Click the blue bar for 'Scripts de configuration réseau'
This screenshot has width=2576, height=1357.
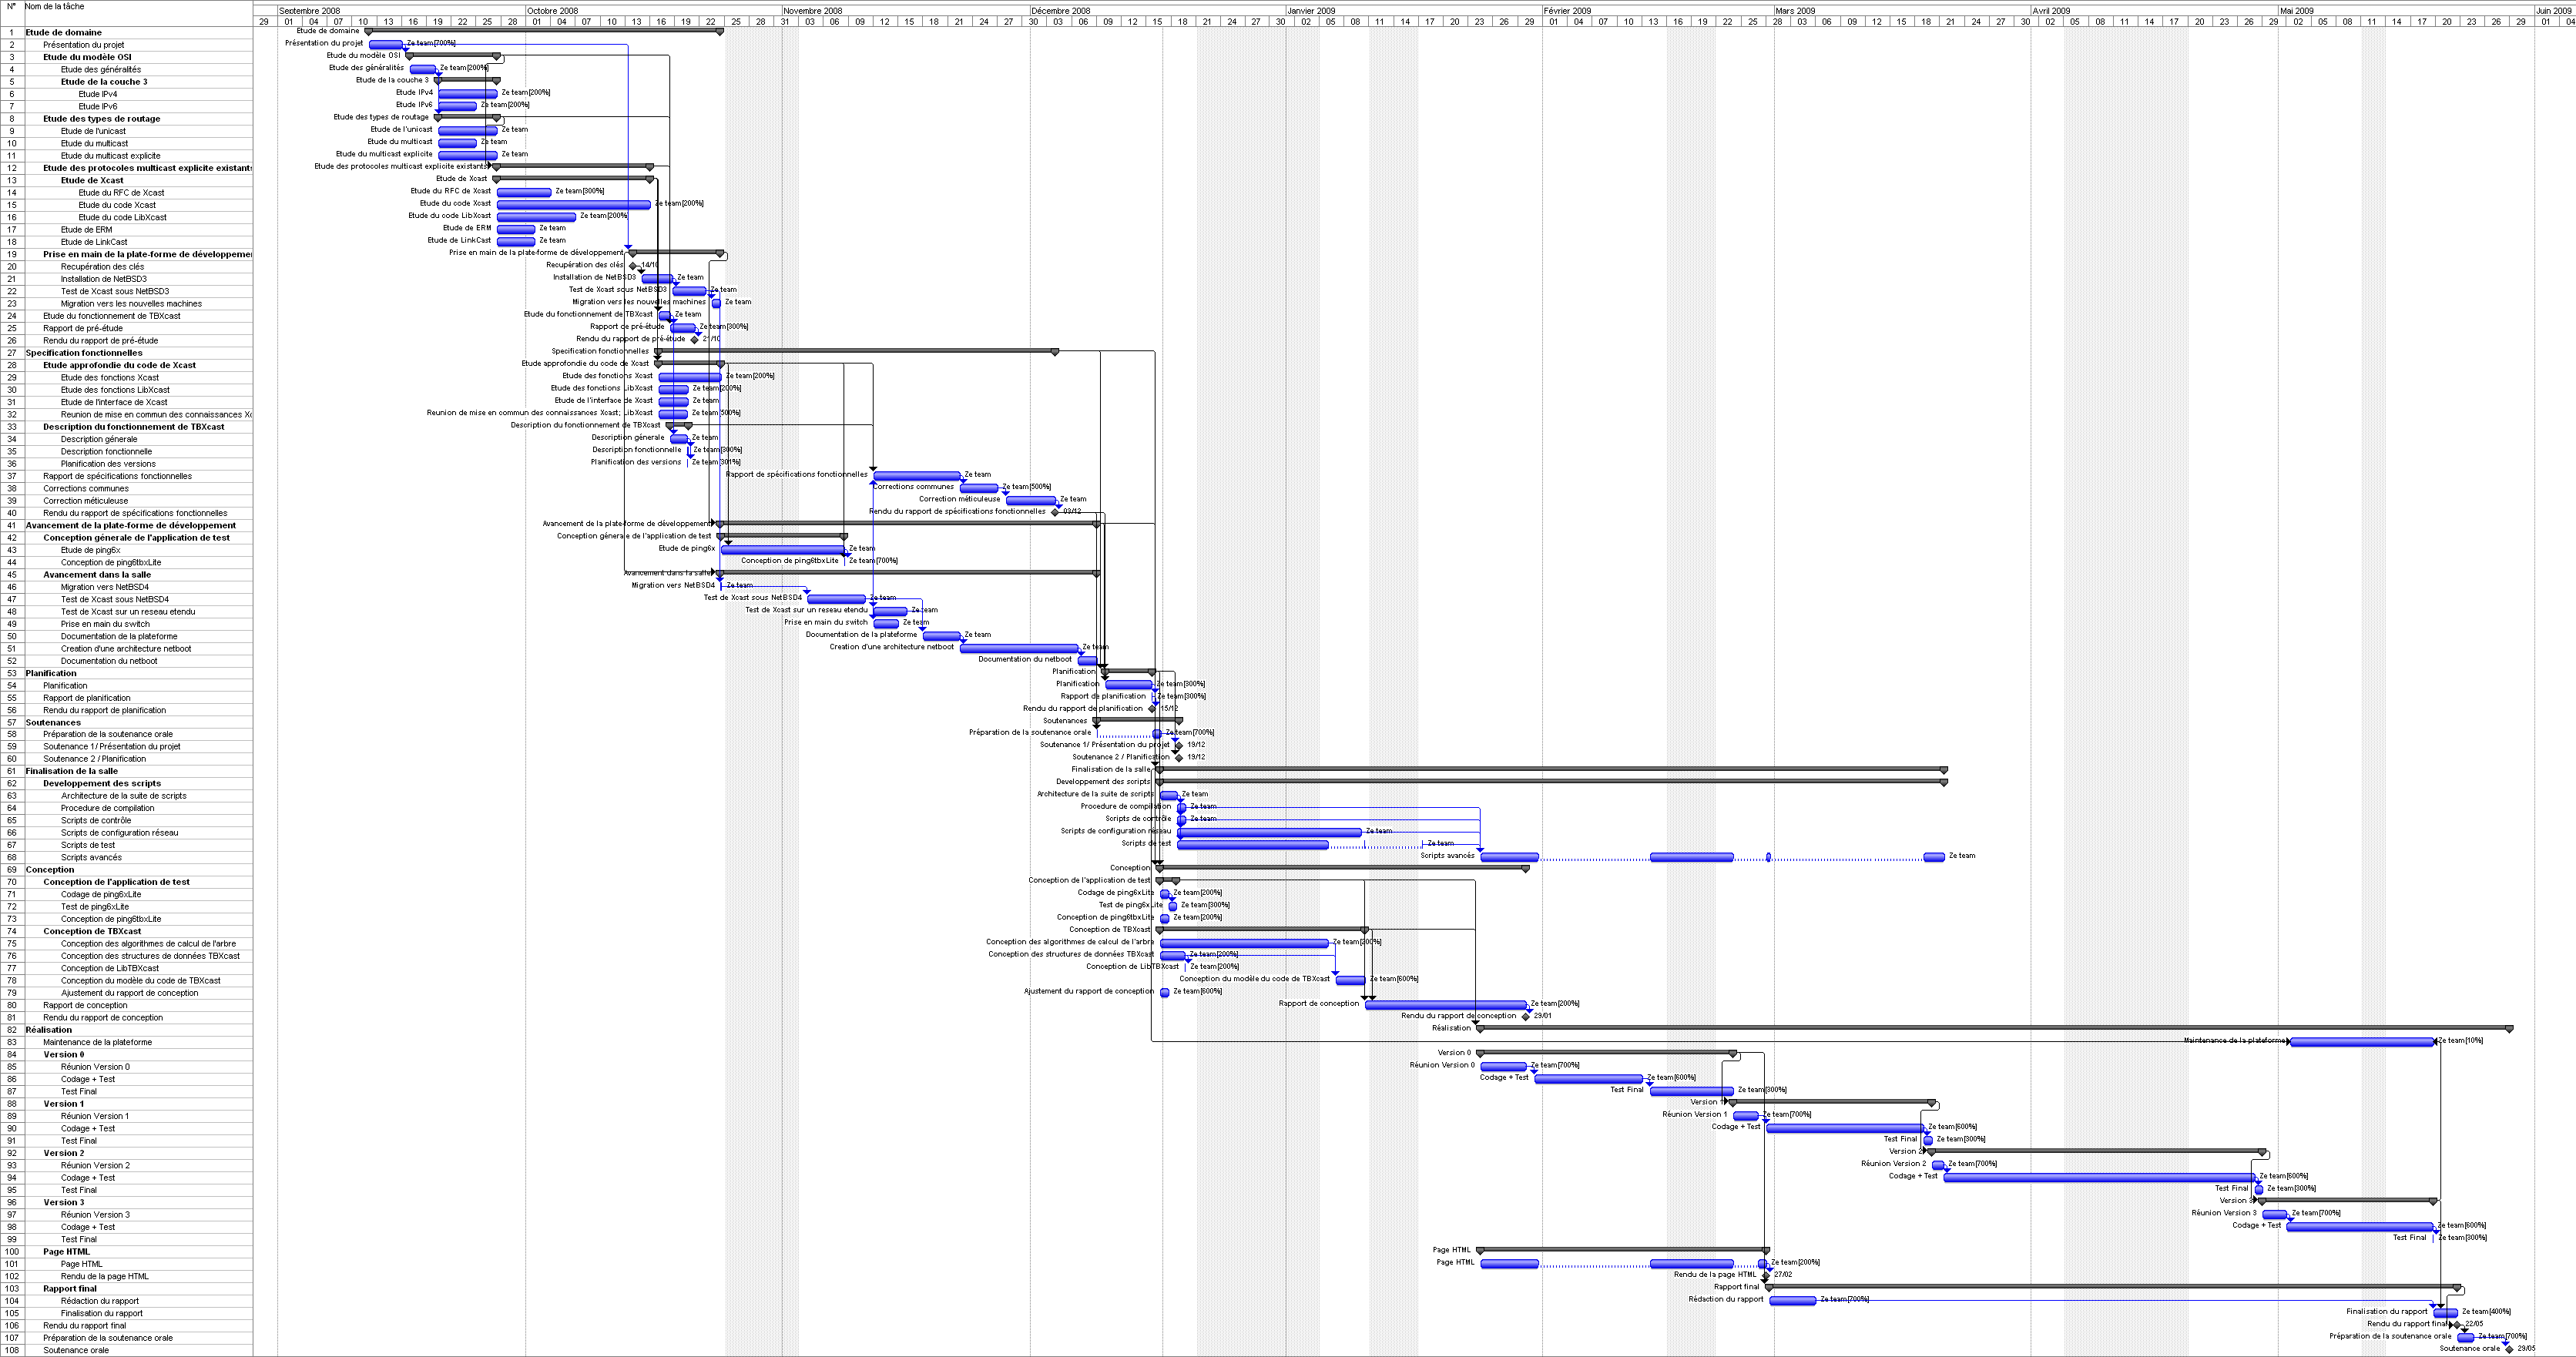(x=1269, y=832)
